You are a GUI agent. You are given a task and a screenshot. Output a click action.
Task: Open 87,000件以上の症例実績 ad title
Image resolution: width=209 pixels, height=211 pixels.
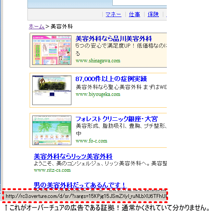click(x=111, y=79)
